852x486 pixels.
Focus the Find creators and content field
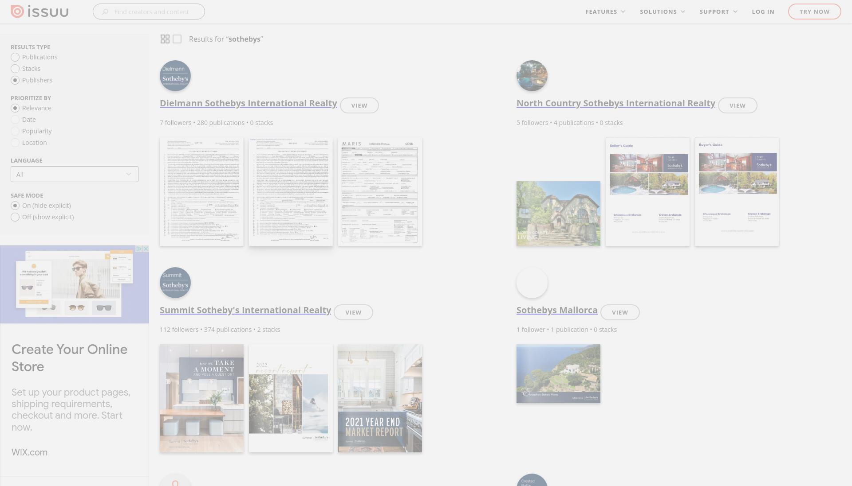tap(149, 12)
